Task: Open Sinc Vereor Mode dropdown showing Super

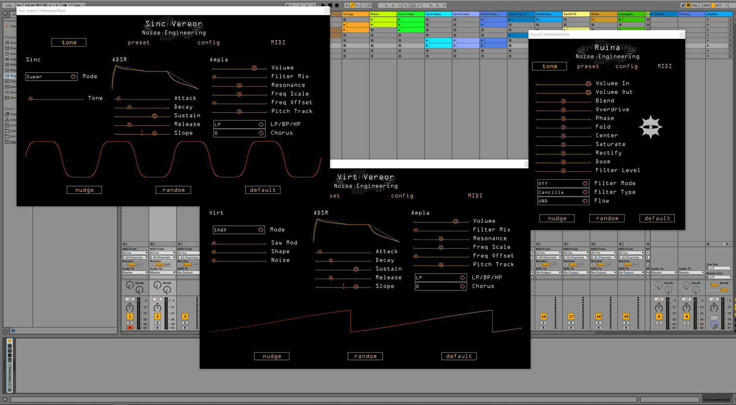Action: point(51,76)
